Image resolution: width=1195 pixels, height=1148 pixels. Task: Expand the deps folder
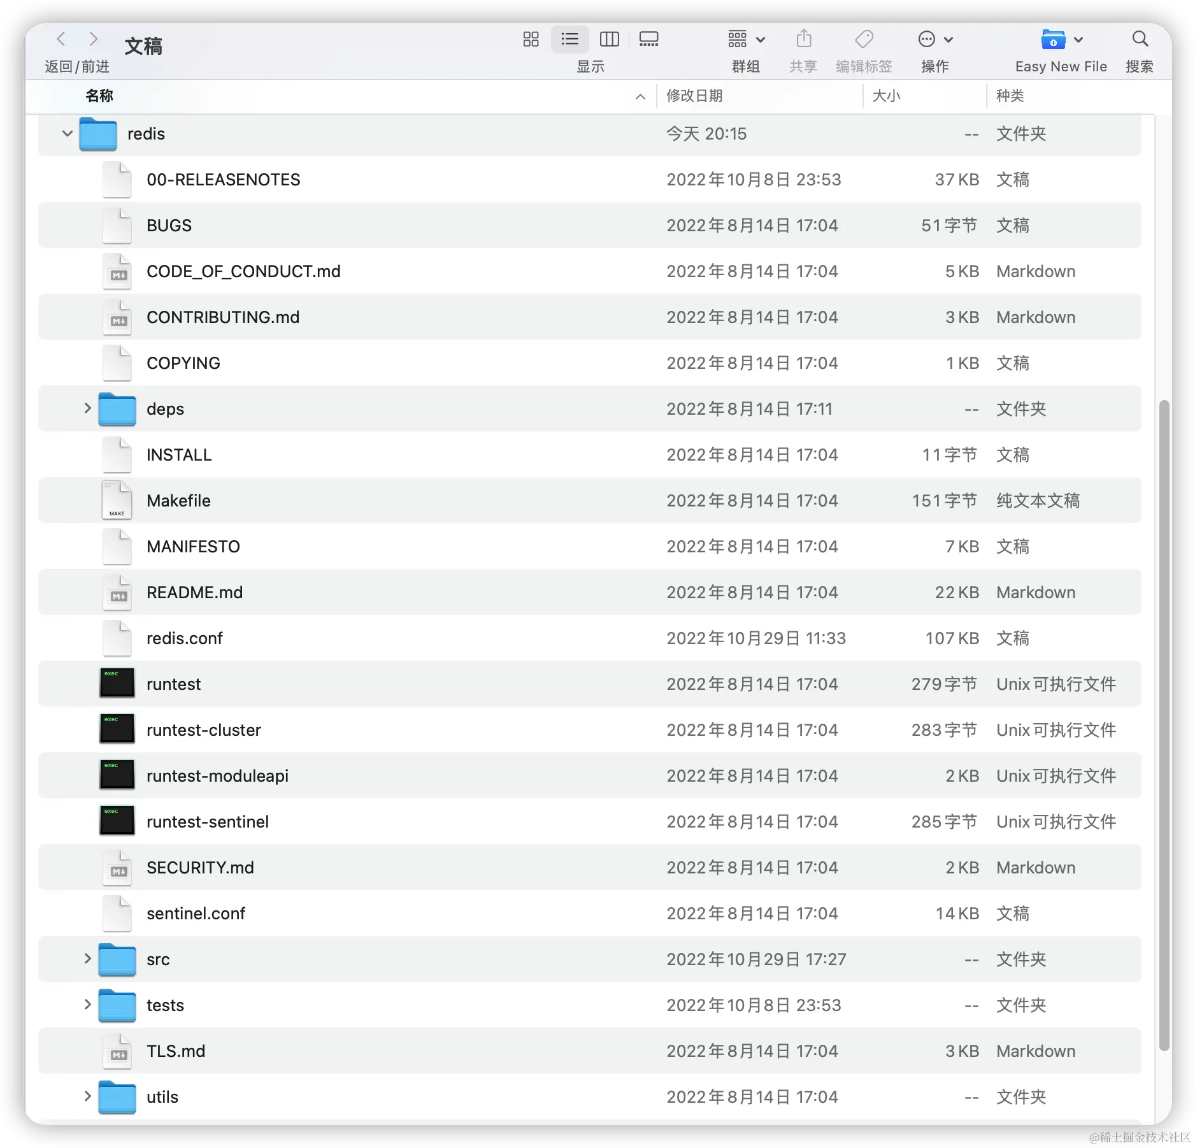(x=87, y=408)
